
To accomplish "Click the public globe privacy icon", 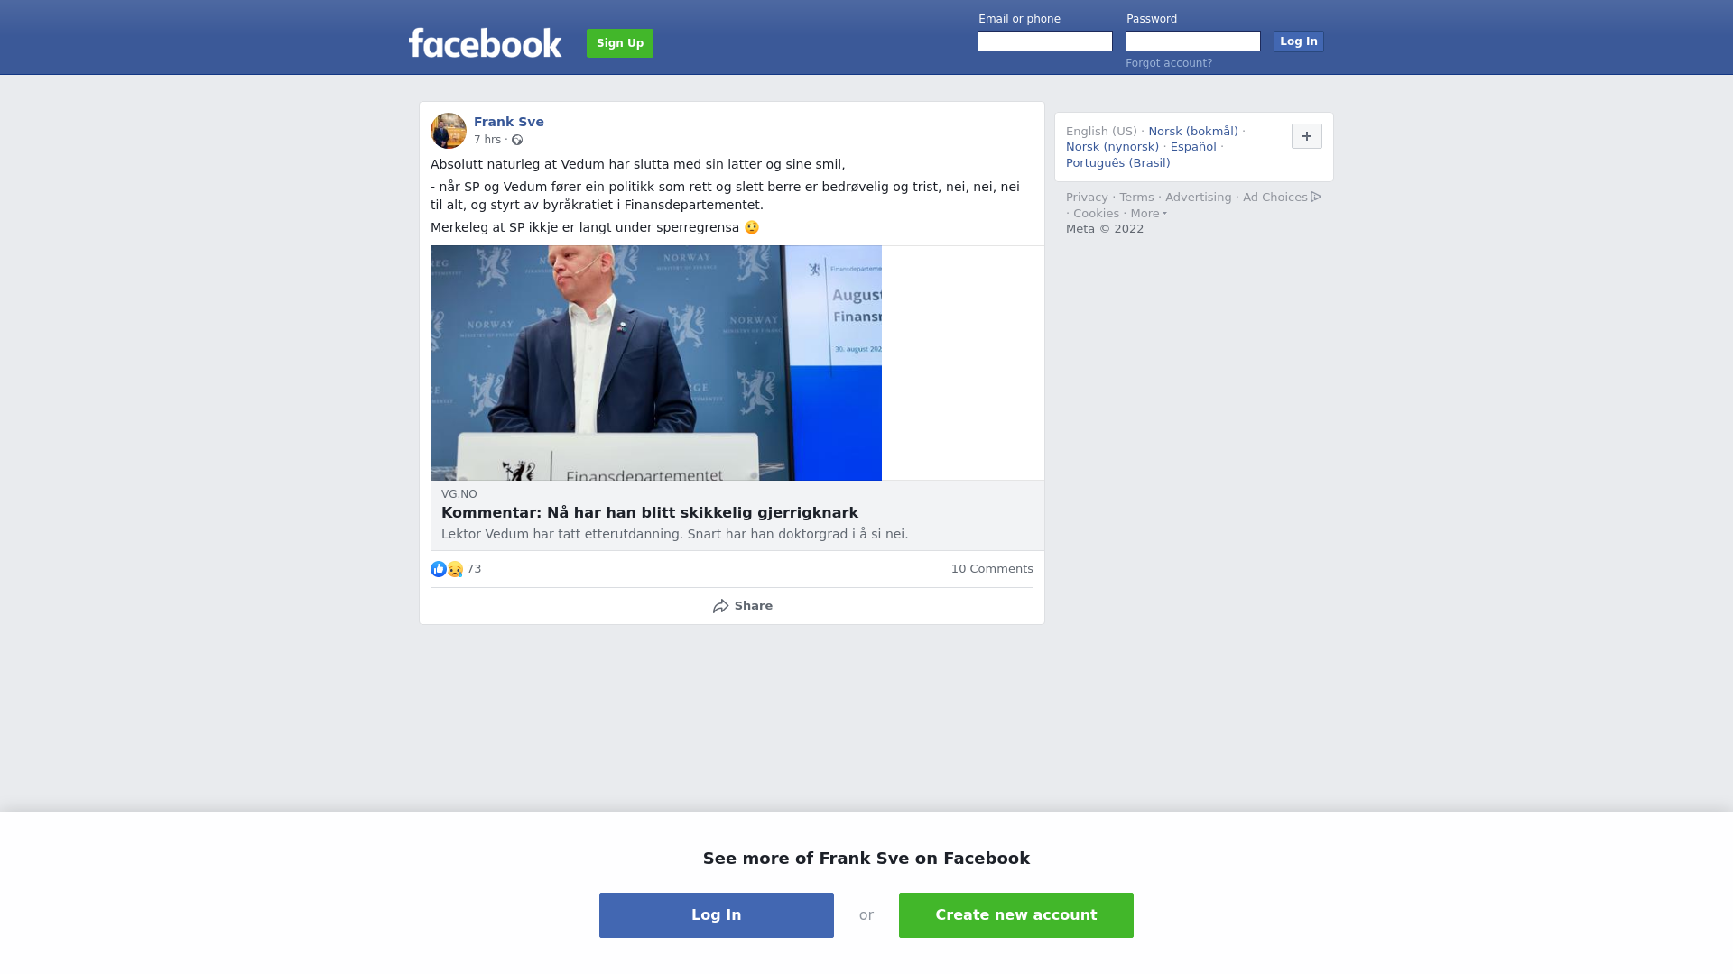I will pyautogui.click(x=517, y=140).
